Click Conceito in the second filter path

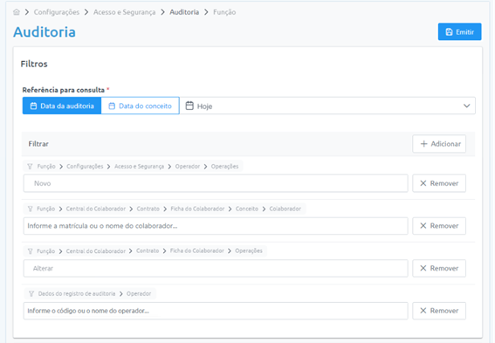click(247, 209)
